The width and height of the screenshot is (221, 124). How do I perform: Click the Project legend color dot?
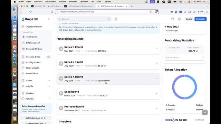point(166,110)
